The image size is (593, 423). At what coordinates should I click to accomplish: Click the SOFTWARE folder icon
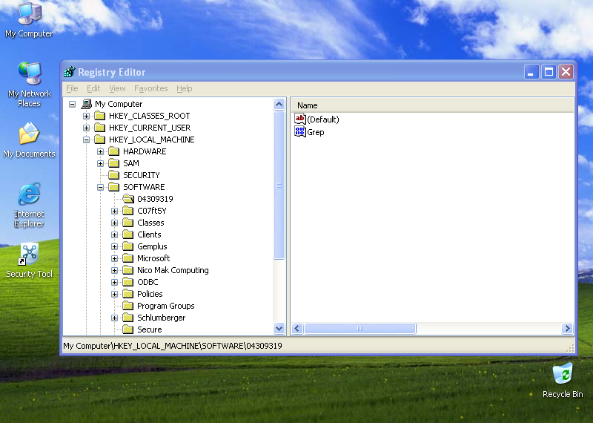tap(114, 187)
